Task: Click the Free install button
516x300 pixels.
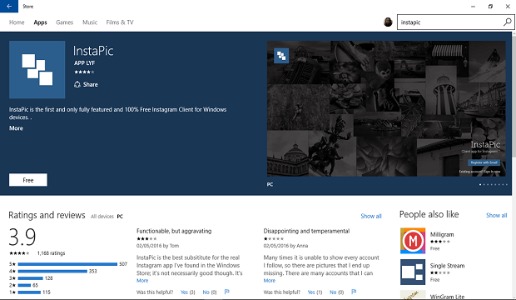Action: 28,180
